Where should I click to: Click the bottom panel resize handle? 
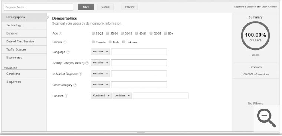(141, 132)
